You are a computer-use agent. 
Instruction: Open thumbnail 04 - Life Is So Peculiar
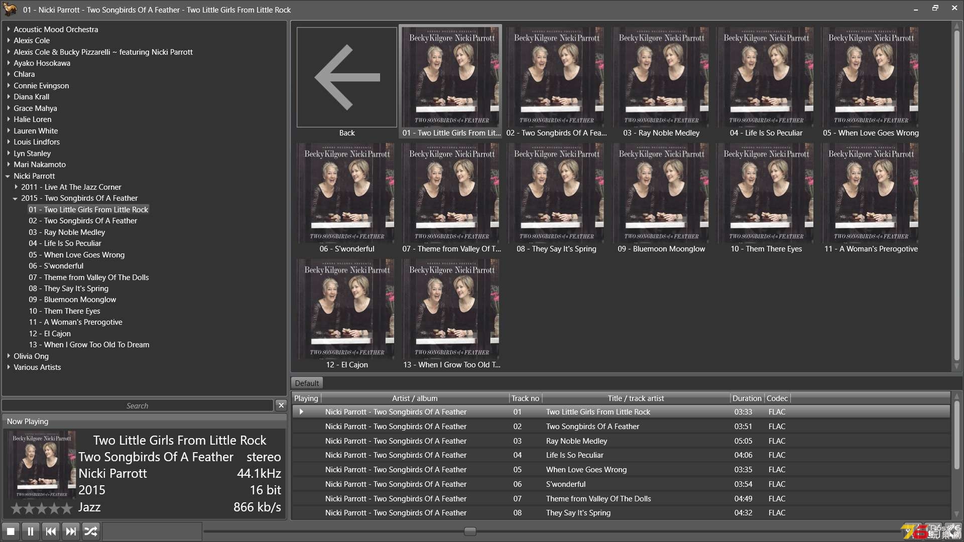click(766, 82)
